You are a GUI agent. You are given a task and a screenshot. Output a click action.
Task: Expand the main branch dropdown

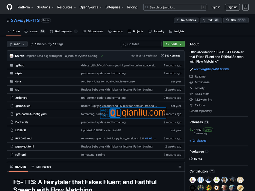click(17, 44)
